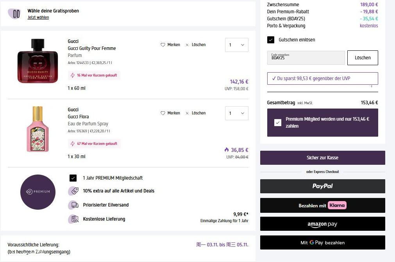Select amazon pay checkout button

[322, 224]
